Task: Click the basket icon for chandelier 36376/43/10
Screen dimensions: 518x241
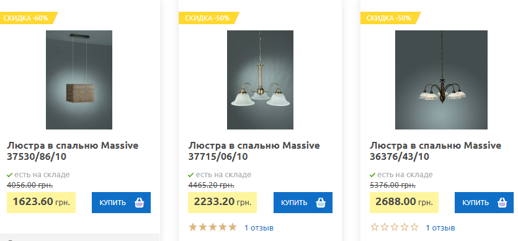Action: tap(502, 203)
